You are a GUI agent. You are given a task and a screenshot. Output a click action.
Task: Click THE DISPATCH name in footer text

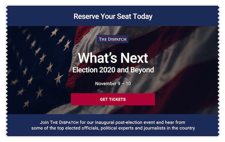(x=64, y=123)
